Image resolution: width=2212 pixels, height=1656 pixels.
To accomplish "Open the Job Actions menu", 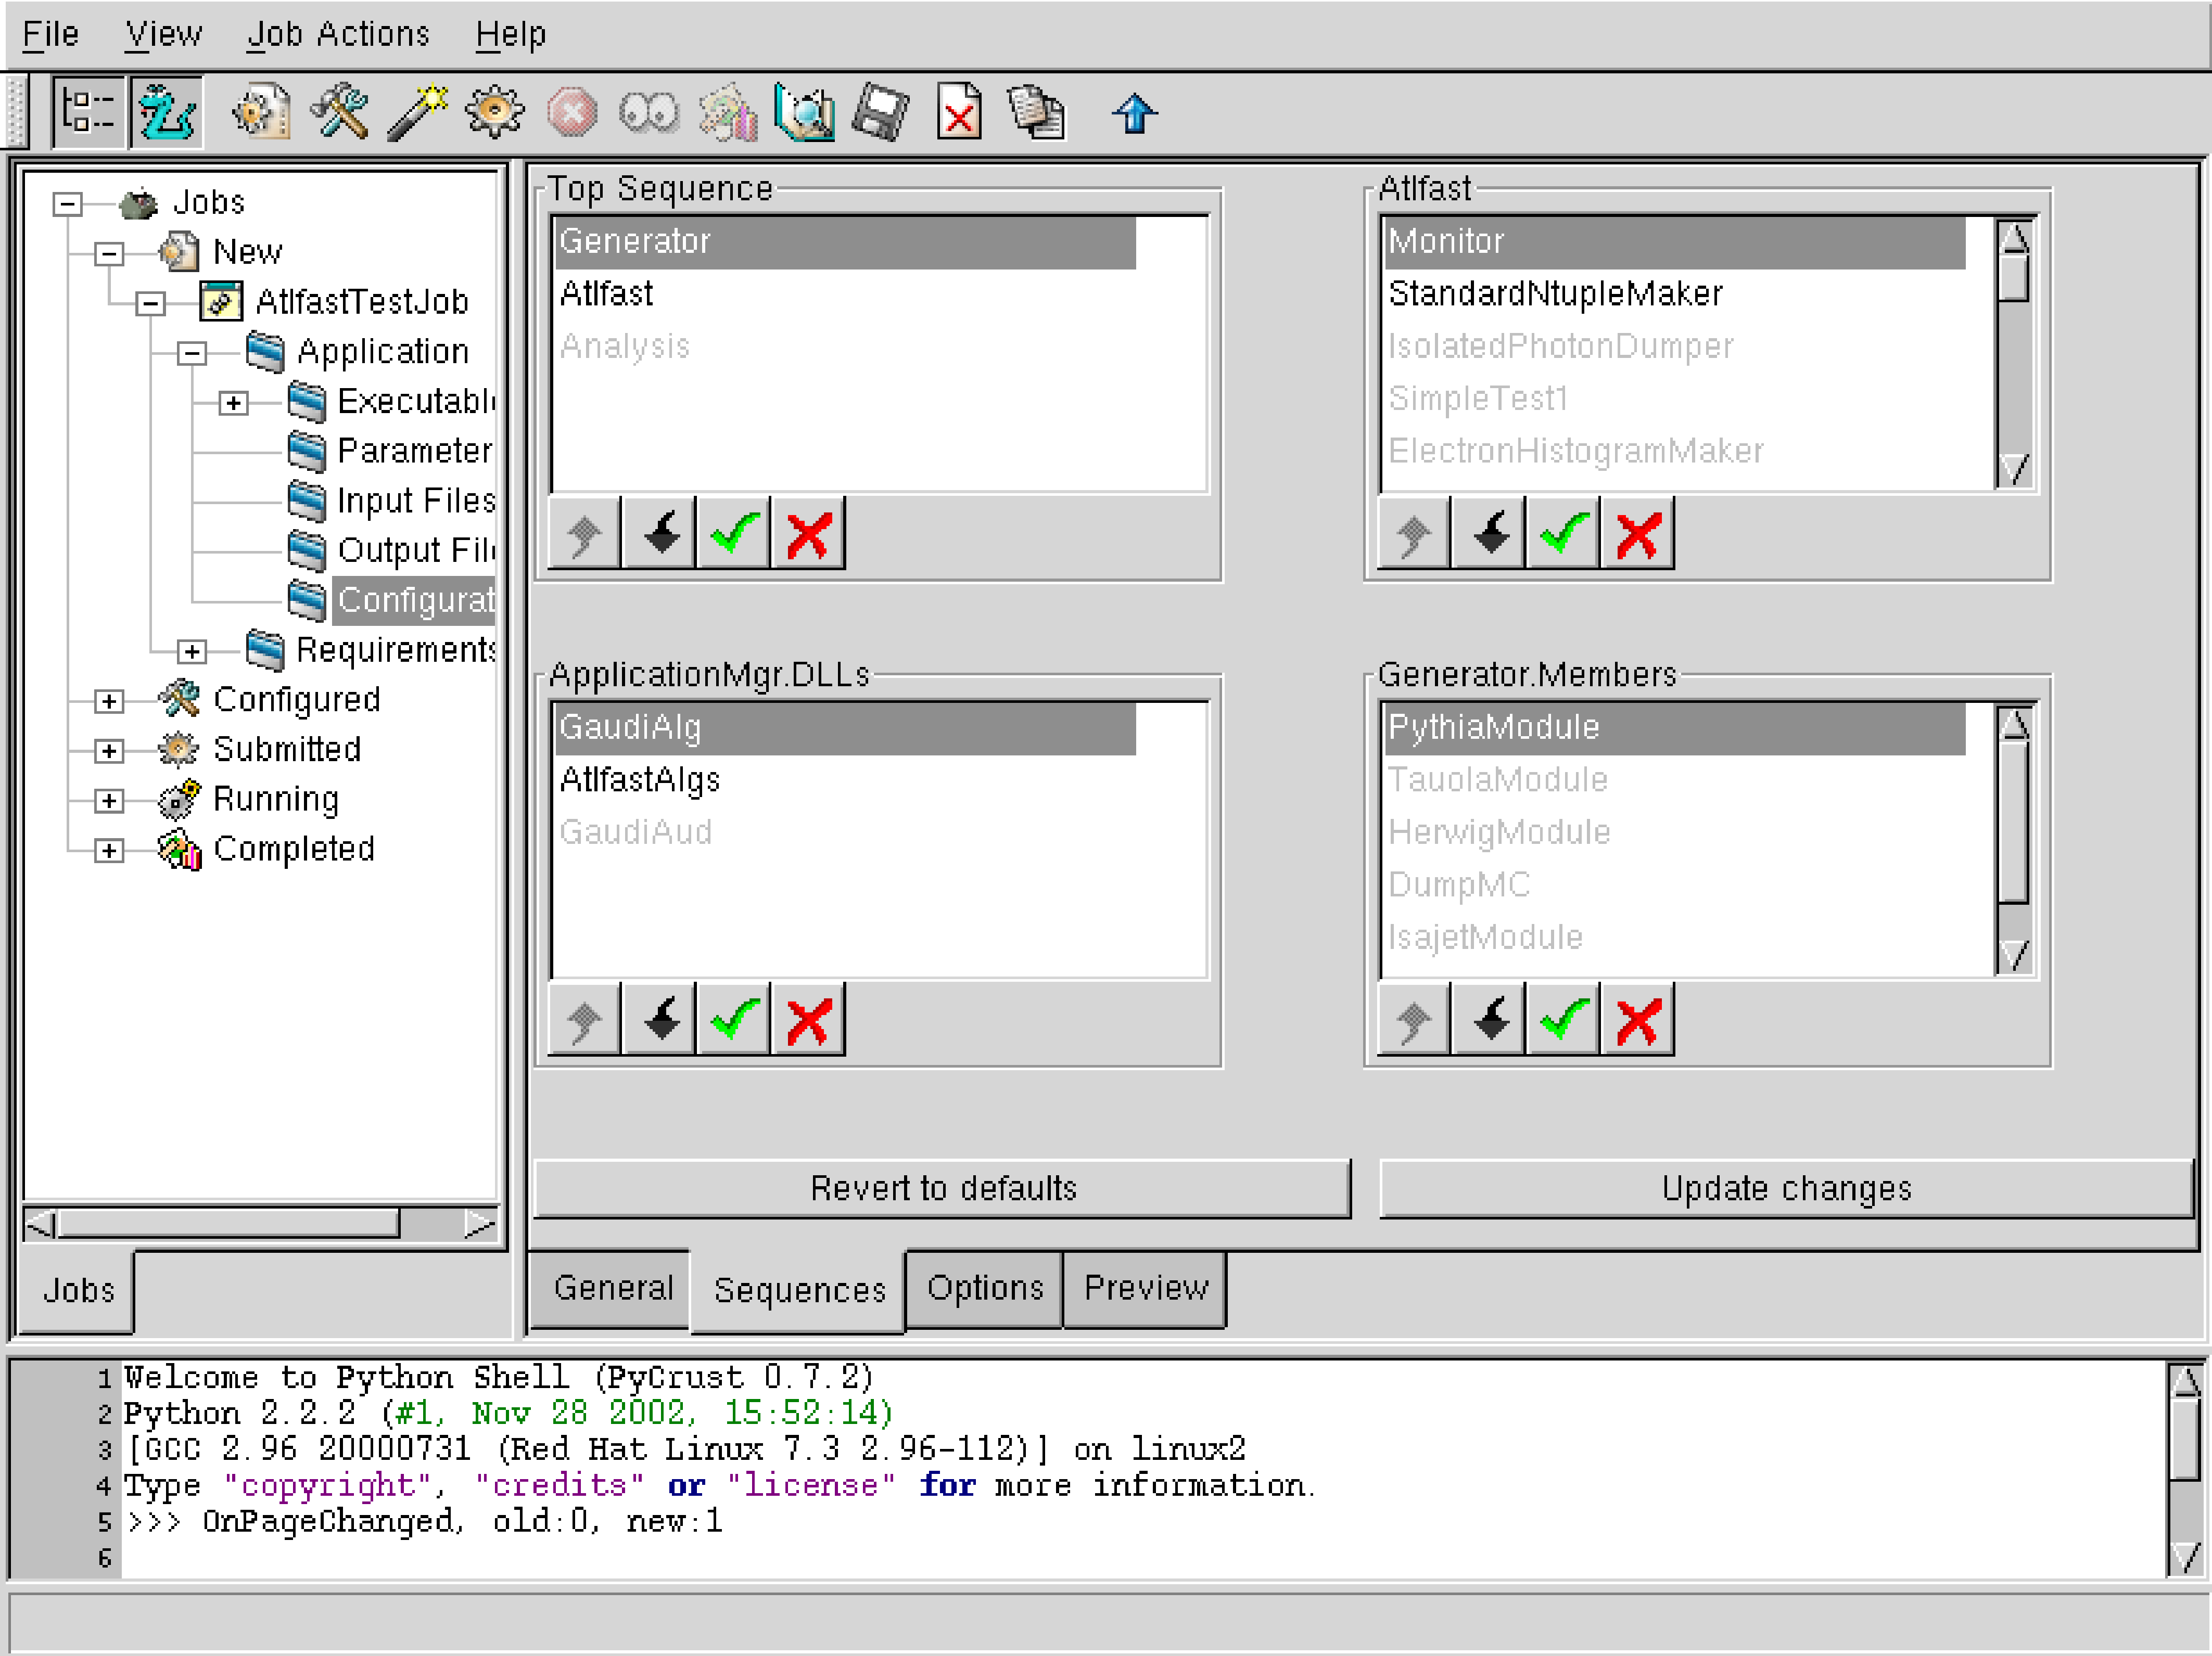I will point(338,34).
